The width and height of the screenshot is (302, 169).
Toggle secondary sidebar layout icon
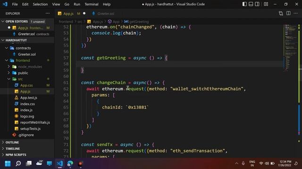click(x=257, y=4)
